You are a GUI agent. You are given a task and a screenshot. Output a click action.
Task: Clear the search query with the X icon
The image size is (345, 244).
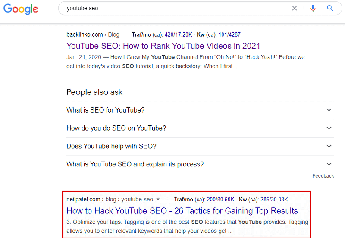[x=295, y=8]
